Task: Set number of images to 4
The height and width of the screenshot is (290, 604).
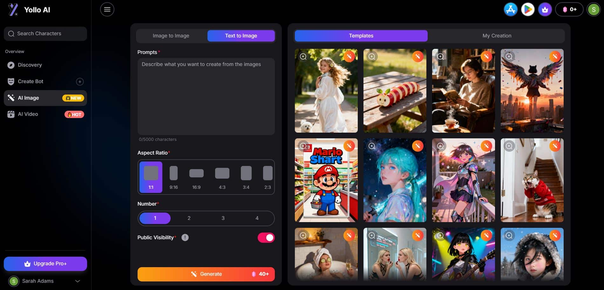Action: [x=257, y=218]
